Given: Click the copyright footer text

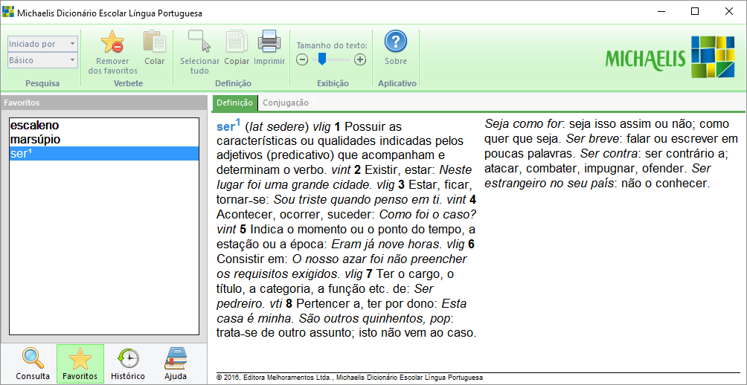Looking at the screenshot, I should pyautogui.click(x=349, y=378).
